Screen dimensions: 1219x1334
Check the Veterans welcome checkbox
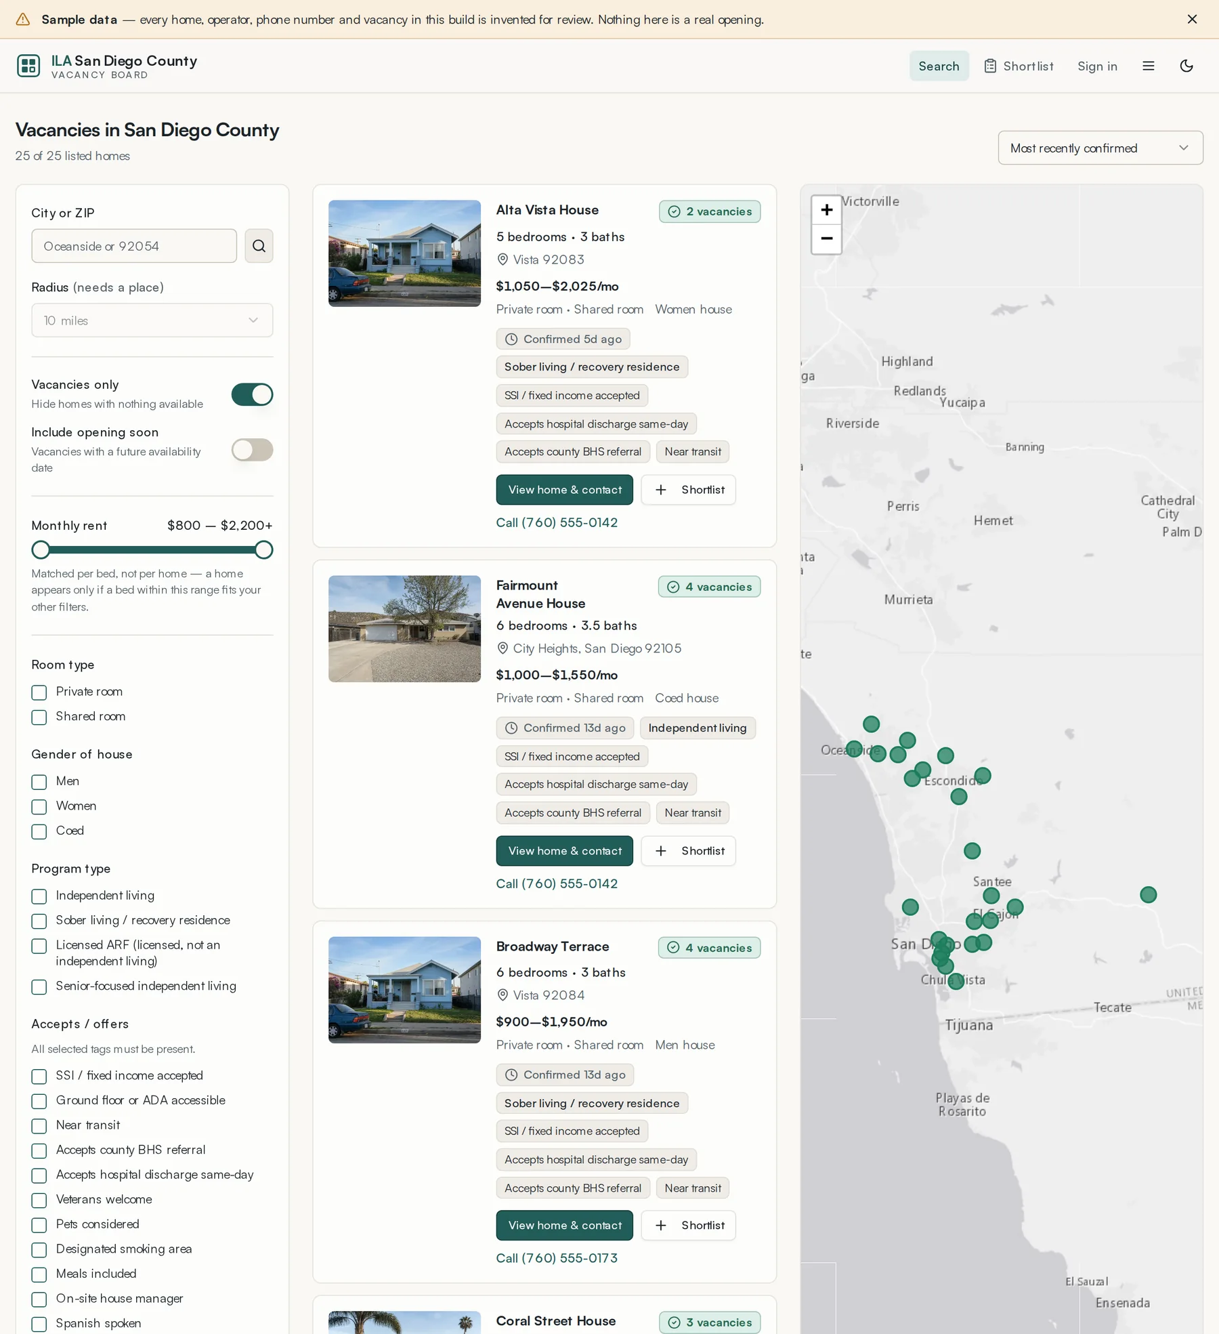[x=39, y=1201]
